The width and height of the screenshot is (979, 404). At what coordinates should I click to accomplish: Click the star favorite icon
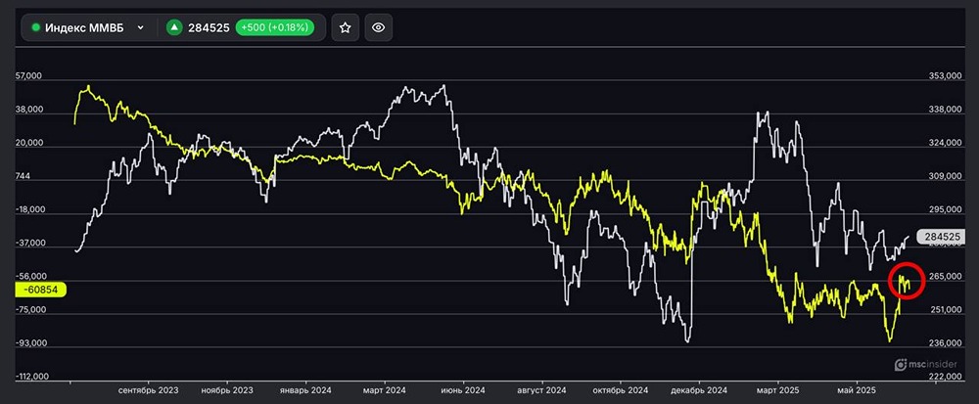(x=345, y=27)
